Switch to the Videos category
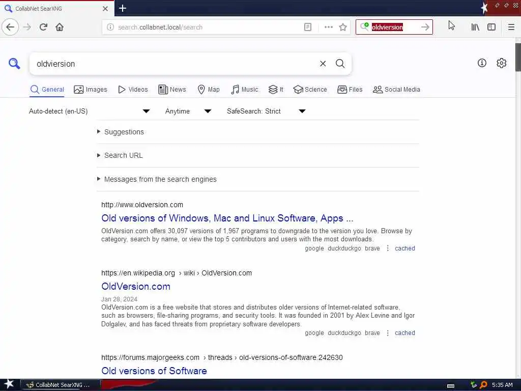This screenshot has width=521, height=391. 133,90
